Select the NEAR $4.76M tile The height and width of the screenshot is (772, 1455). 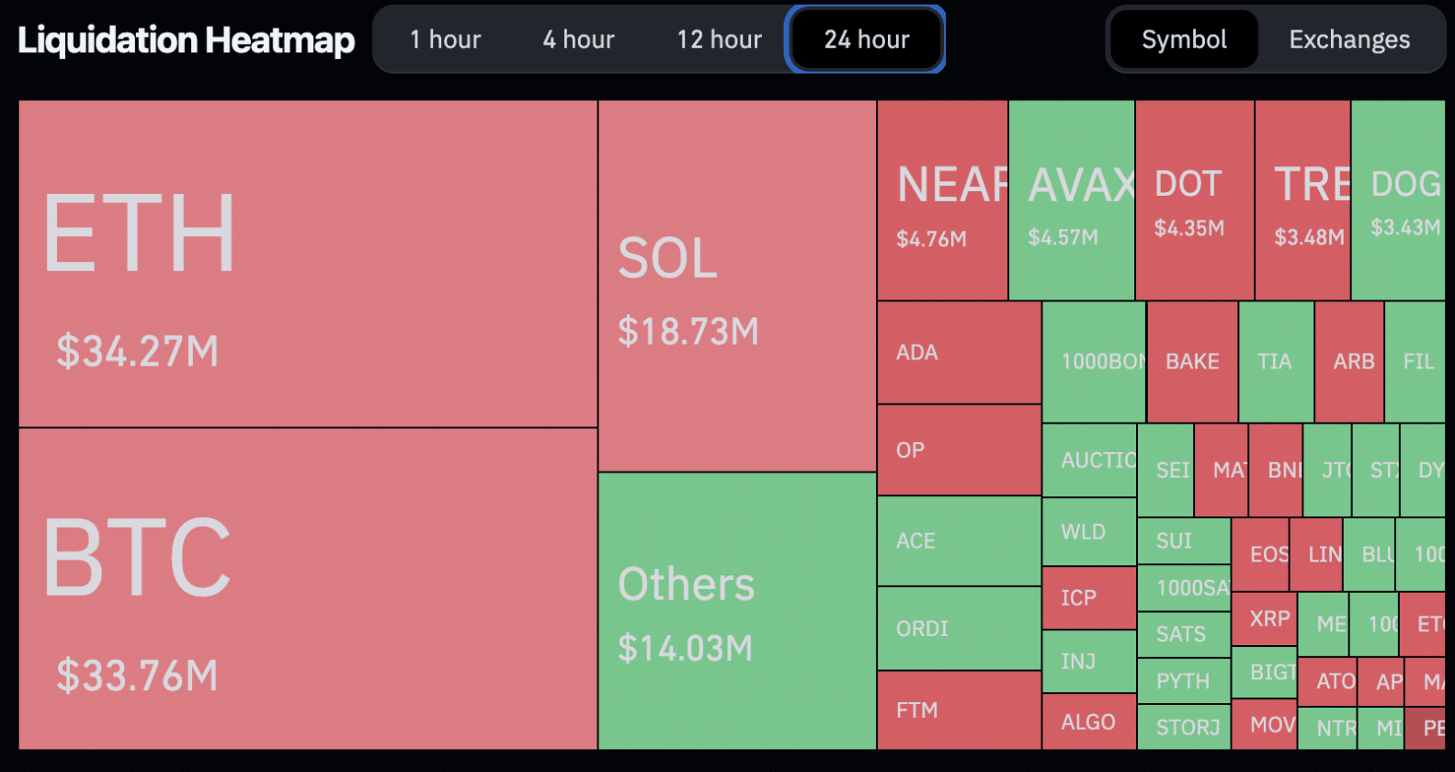(x=942, y=200)
